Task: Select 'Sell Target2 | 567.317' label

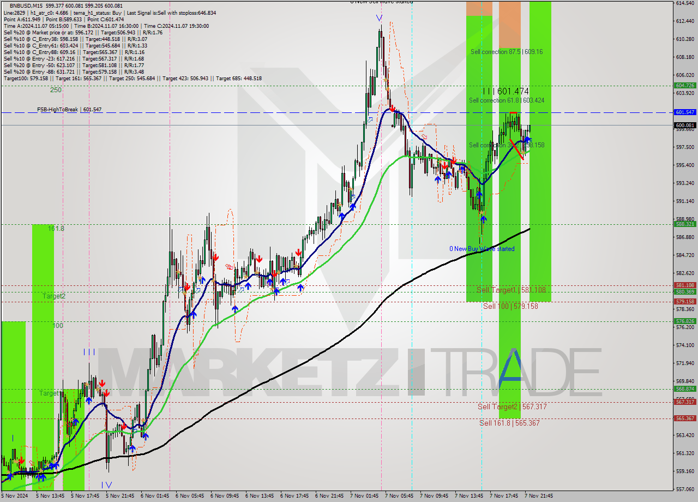Action: 512,407
